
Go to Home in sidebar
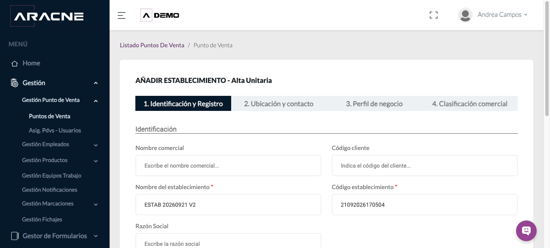pos(31,63)
